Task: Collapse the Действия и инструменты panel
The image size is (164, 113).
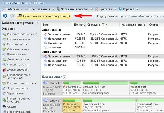Action: click(x=37, y=23)
